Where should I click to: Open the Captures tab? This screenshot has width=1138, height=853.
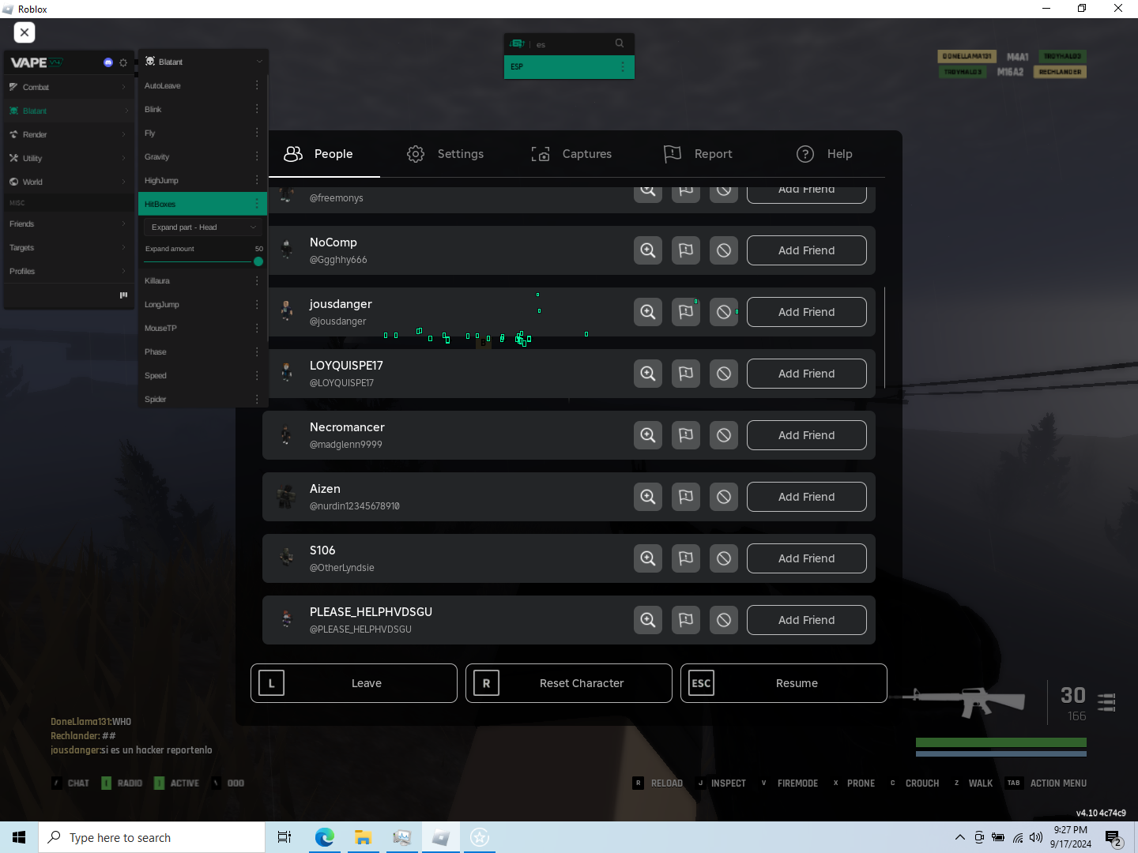point(571,154)
